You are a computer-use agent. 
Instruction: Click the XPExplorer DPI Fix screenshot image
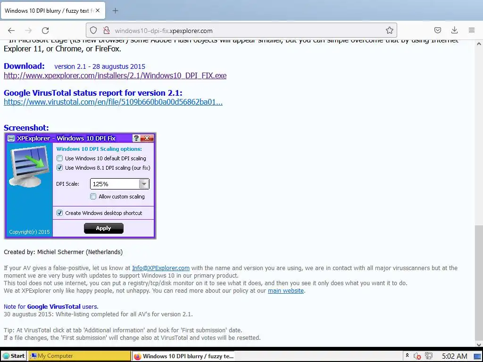coord(80,186)
